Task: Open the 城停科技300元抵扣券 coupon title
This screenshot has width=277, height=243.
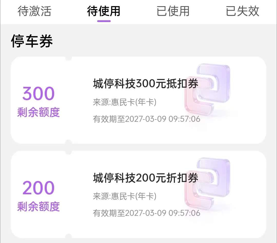Action: 146,84
